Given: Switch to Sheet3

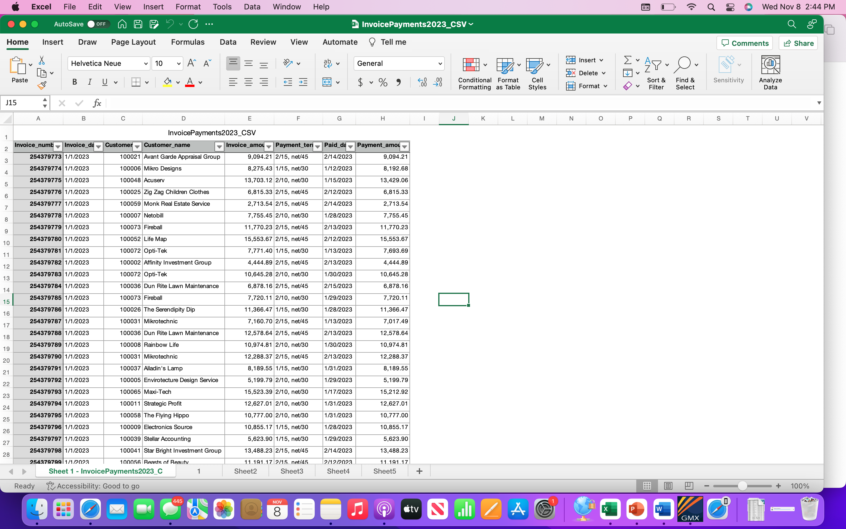Looking at the screenshot, I should [292, 471].
